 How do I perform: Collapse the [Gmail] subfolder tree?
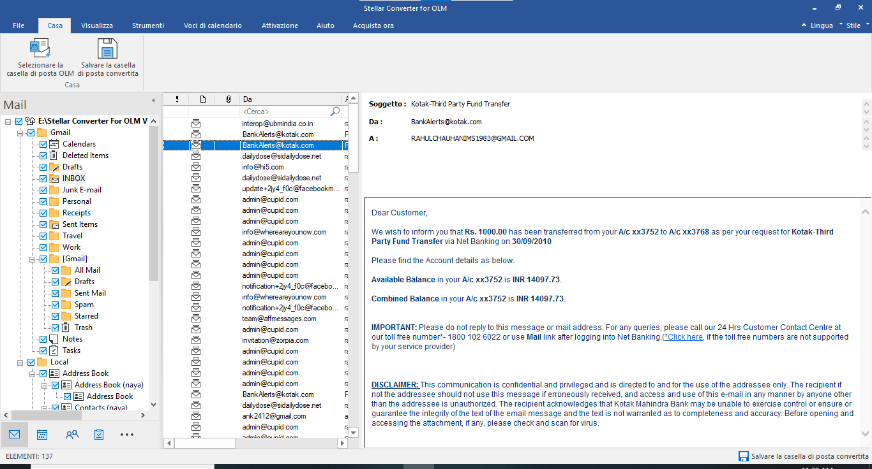click(x=33, y=259)
